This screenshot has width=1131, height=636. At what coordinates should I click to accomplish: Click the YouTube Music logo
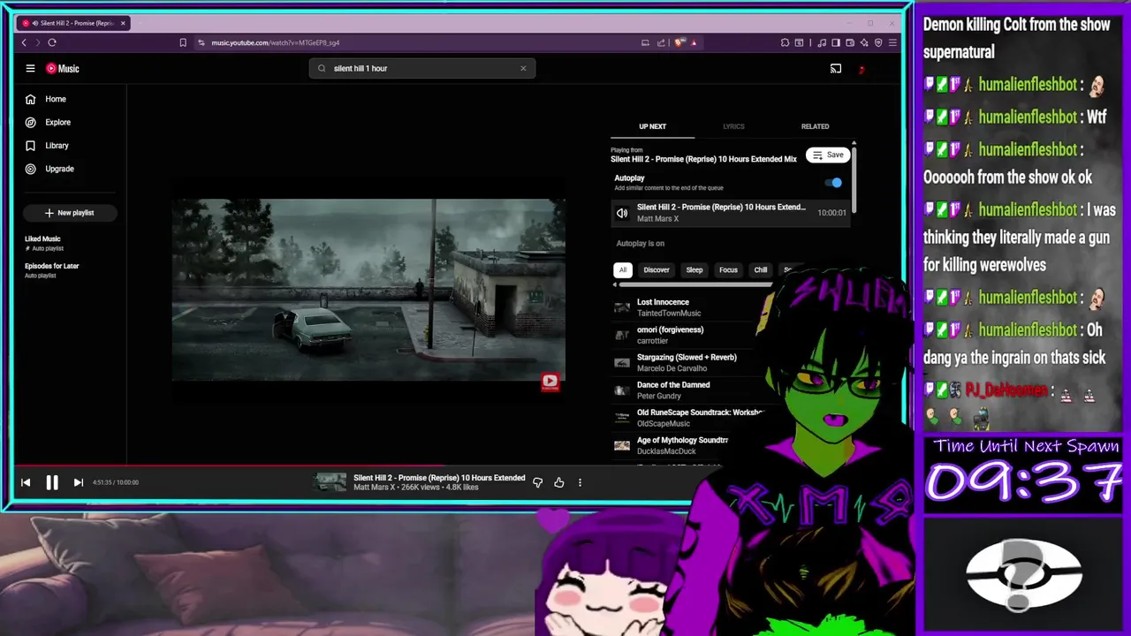point(62,68)
